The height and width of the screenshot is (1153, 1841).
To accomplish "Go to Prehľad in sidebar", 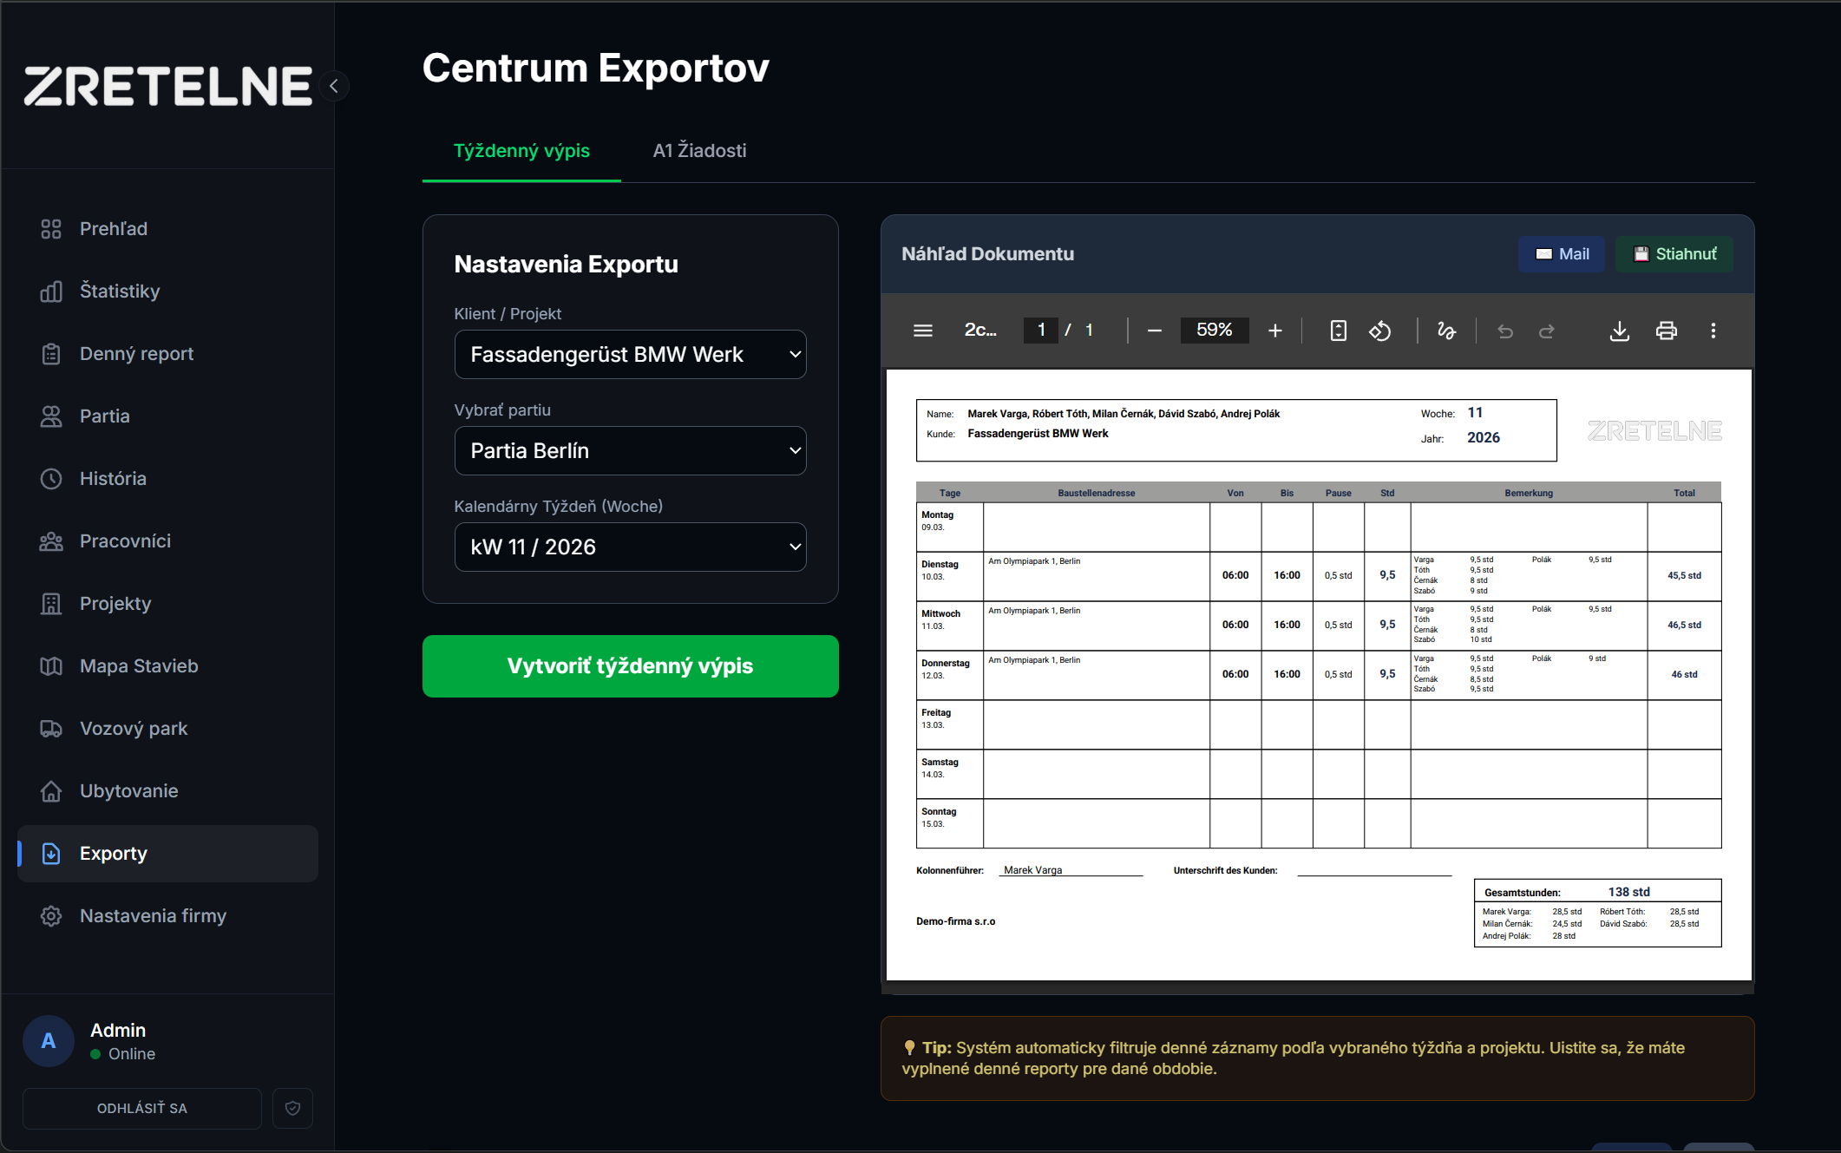I will click(x=167, y=229).
